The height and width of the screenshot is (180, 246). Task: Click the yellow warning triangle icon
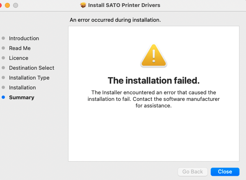pyautogui.click(x=153, y=56)
